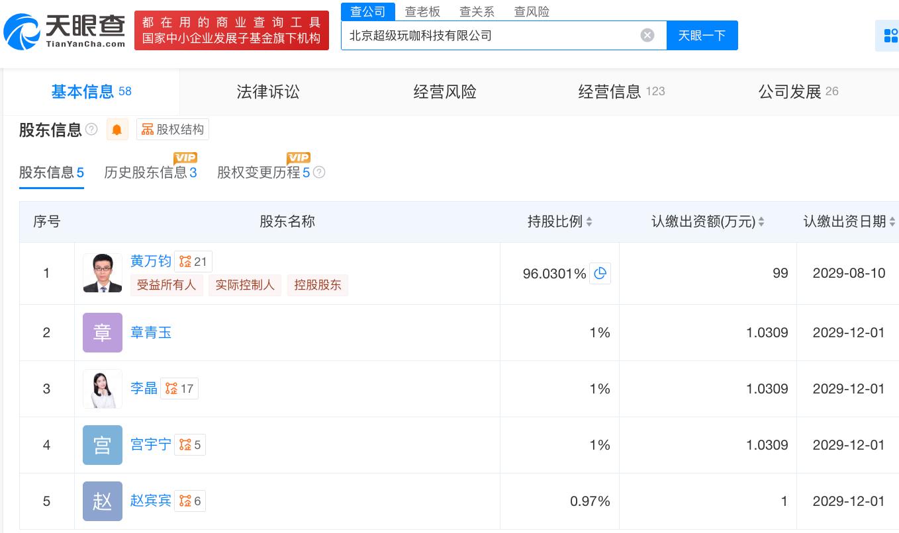Click the relation graph icon showing 17 beside 李晶
This screenshot has width=899, height=533.
(x=179, y=389)
